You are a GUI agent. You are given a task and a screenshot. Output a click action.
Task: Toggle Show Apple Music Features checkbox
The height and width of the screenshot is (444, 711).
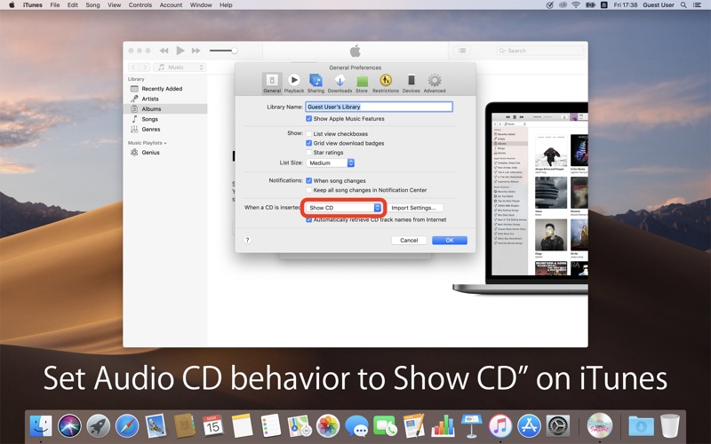click(308, 119)
